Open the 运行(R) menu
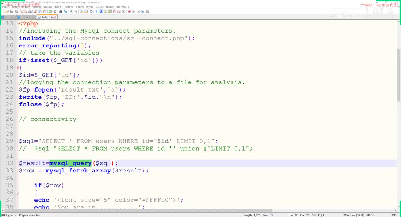Viewport: 401px width, 217px height. 99,7
